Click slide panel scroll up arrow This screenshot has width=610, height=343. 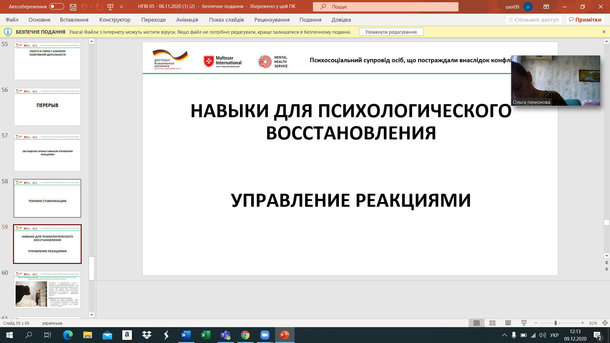click(91, 41)
